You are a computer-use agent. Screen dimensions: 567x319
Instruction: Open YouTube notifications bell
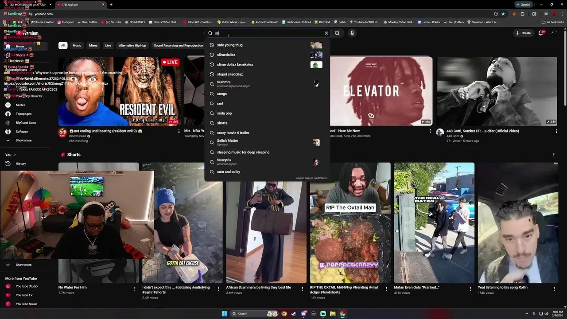click(541, 33)
